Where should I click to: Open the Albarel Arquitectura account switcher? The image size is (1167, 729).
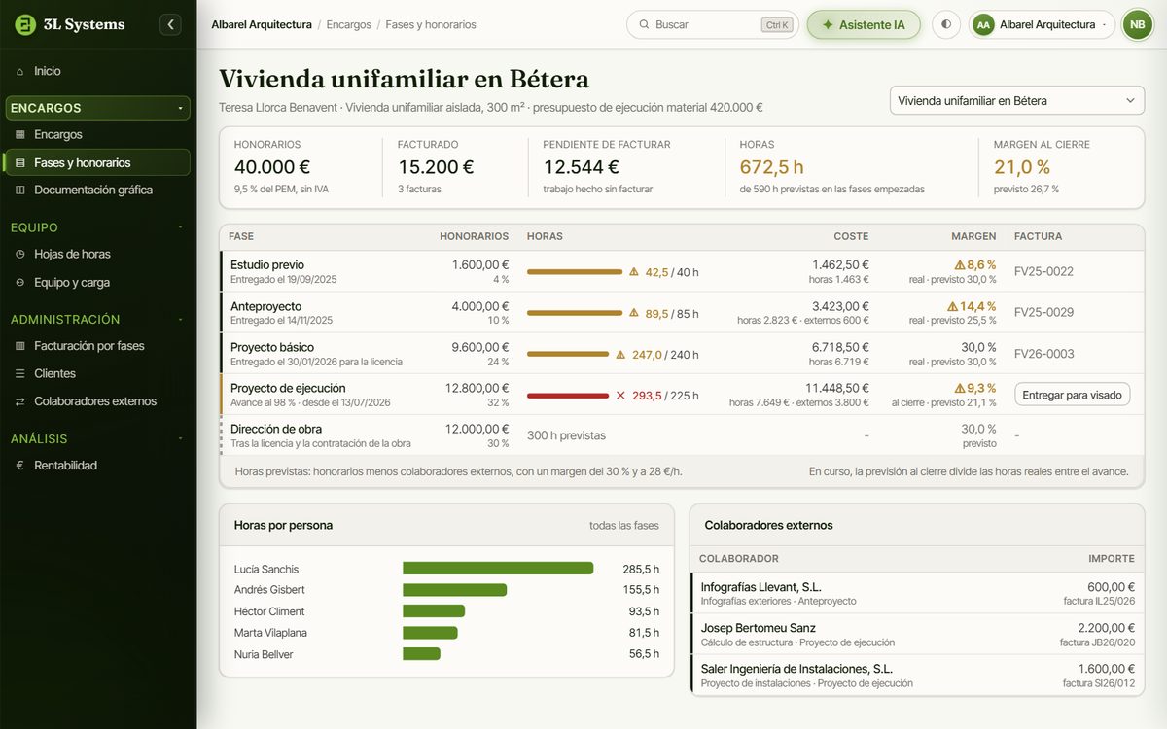pos(1042,24)
